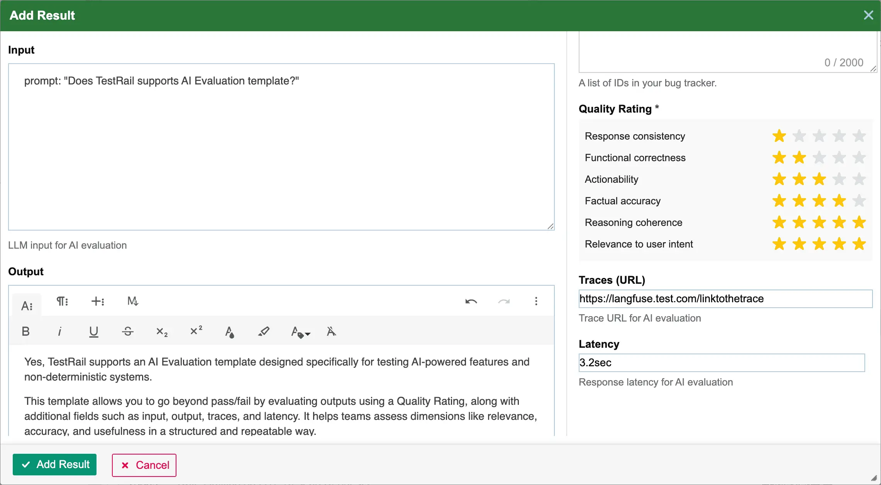Screen dimensions: 881x485
Task: Set Response consistency to five stars
Action: point(859,136)
